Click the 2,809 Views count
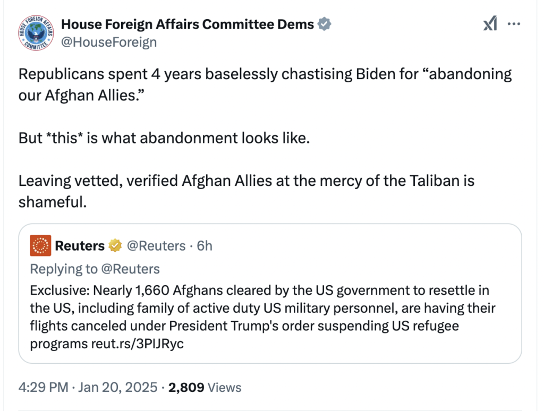 pos(205,388)
